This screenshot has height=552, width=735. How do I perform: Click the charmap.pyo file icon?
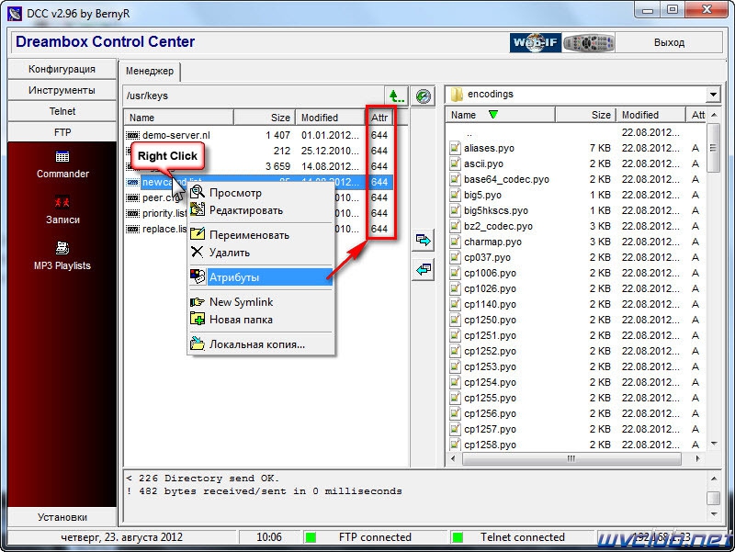pos(454,242)
